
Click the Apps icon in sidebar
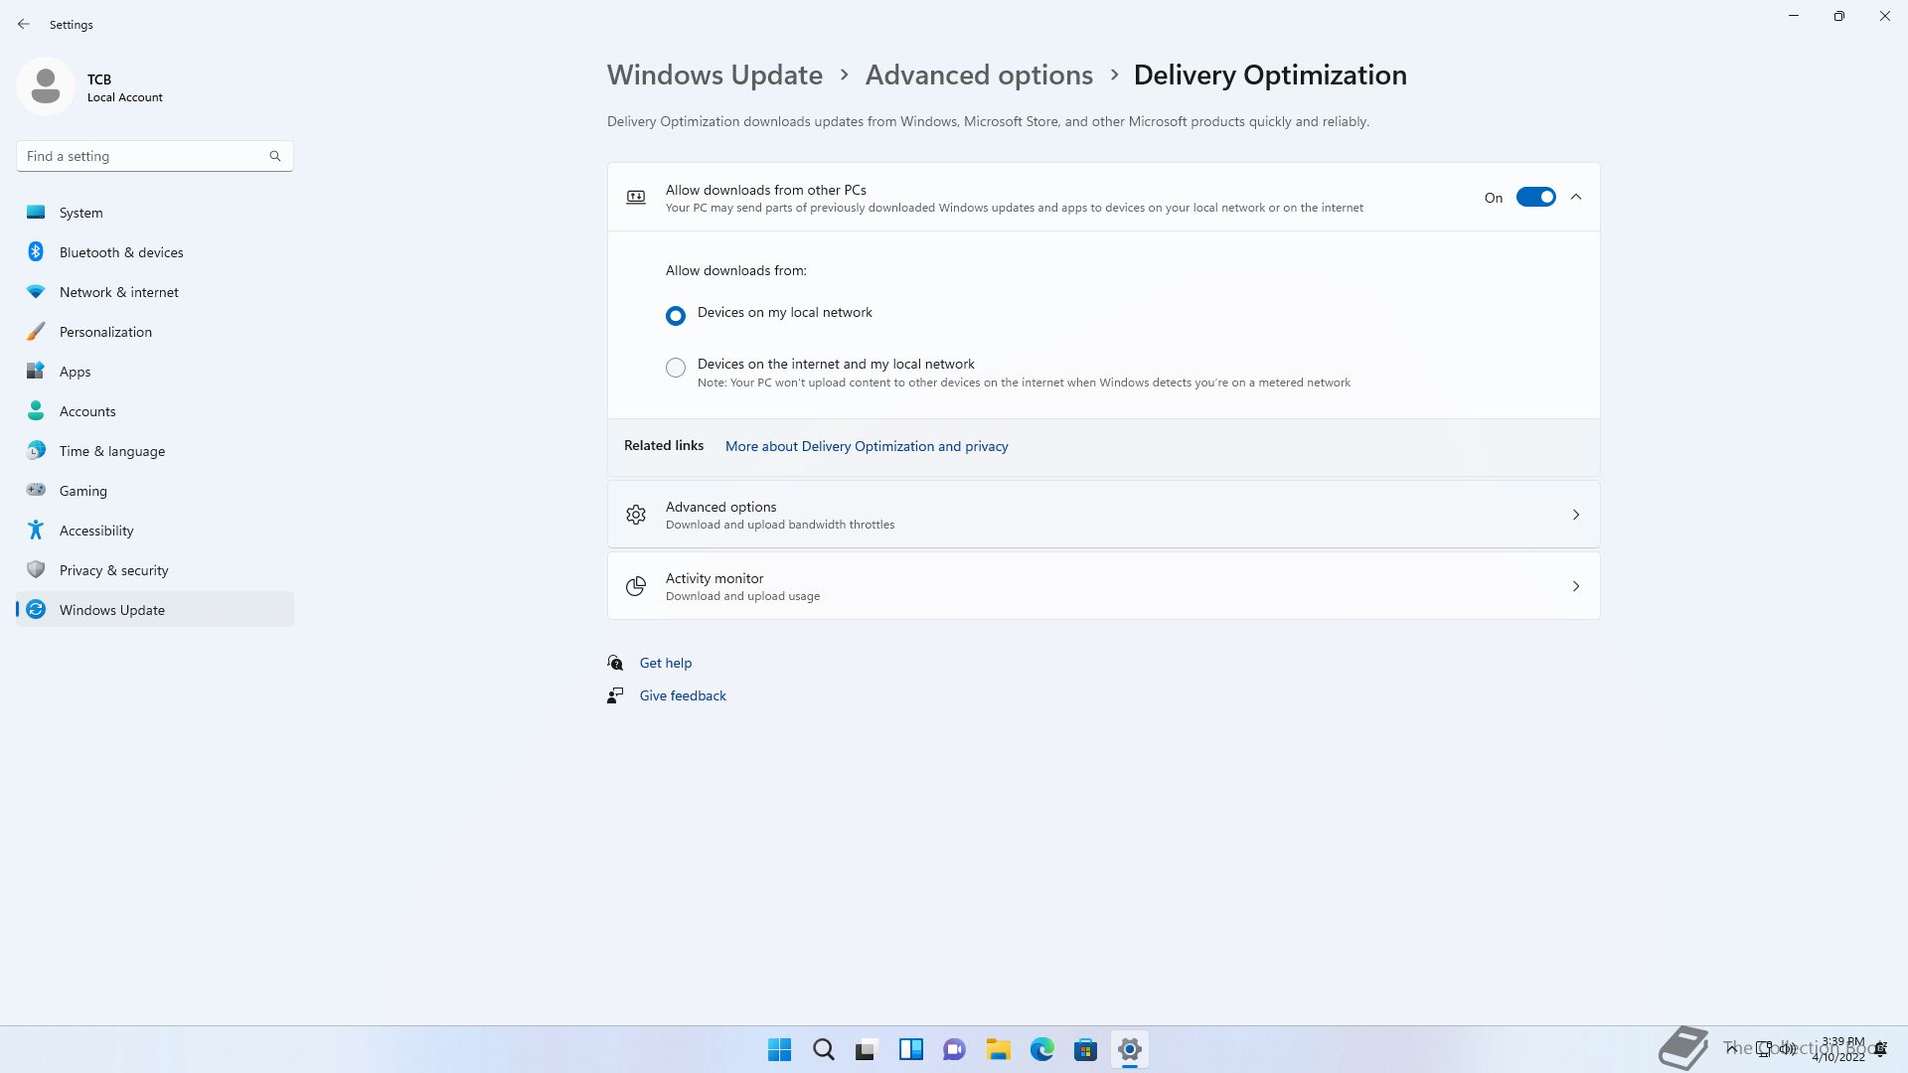[x=36, y=371]
